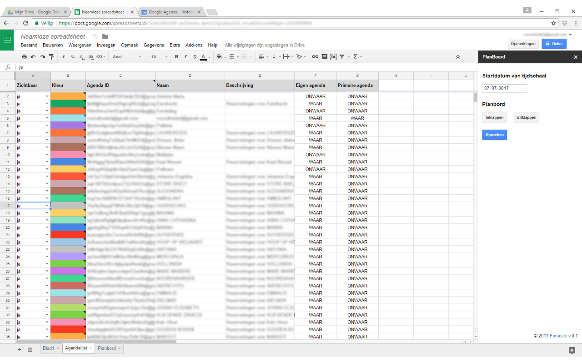Open the Agendalijst sheet tab menu arrow
582x364 pixels.
click(x=91, y=349)
